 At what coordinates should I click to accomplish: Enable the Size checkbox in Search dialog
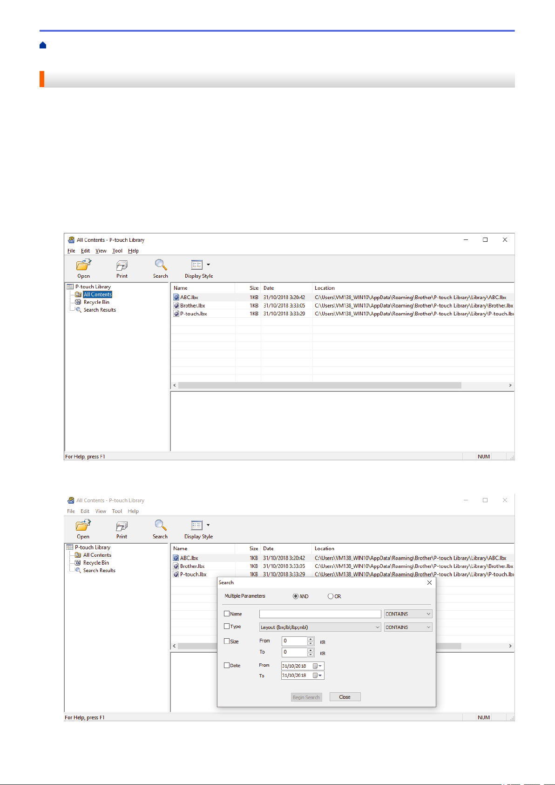pyautogui.click(x=227, y=641)
